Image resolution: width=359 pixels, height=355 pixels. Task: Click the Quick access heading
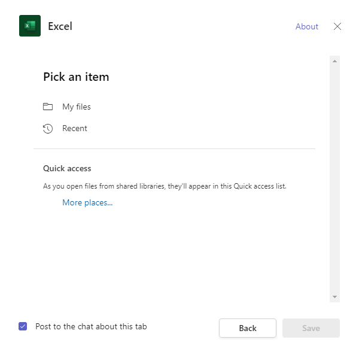tap(67, 168)
